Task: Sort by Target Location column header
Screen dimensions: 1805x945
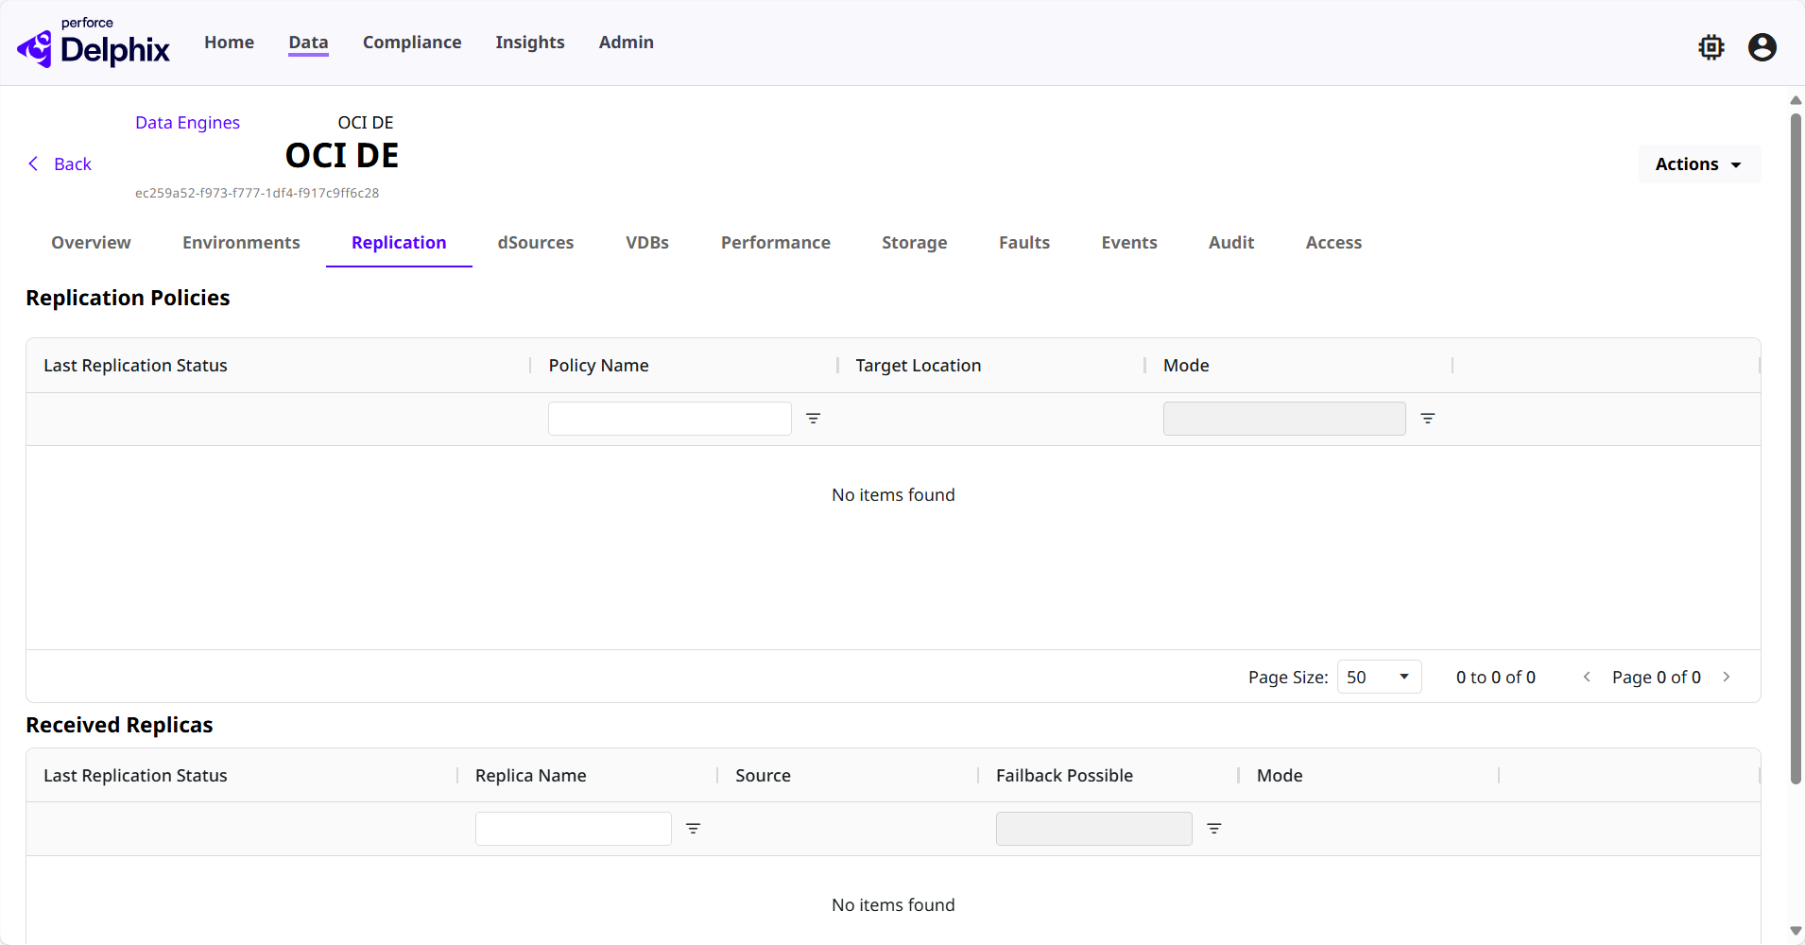Action: (x=918, y=366)
